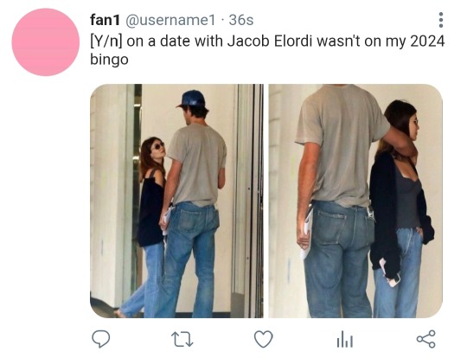Click the gray t-shirt in right photo
This screenshot has width=467, height=358.
click(x=341, y=146)
